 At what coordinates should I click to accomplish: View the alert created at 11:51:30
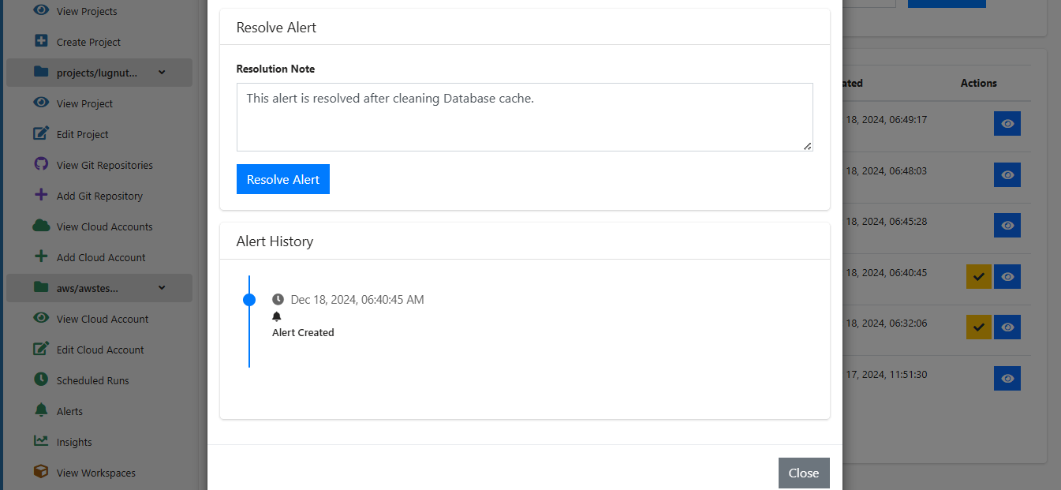coord(1007,379)
